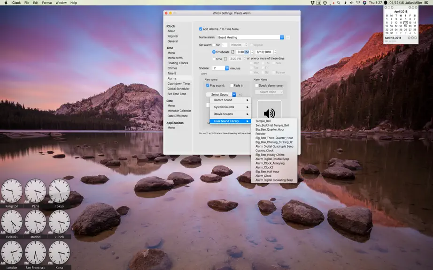Uncheck Add 'Alarms...' to Time Menu
This screenshot has width=433, height=270.
[x=201, y=29]
